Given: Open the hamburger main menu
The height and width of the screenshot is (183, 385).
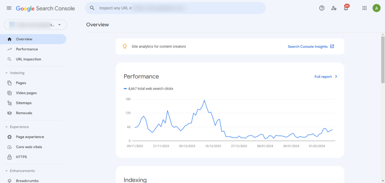Looking at the screenshot, I should pos(9,8).
